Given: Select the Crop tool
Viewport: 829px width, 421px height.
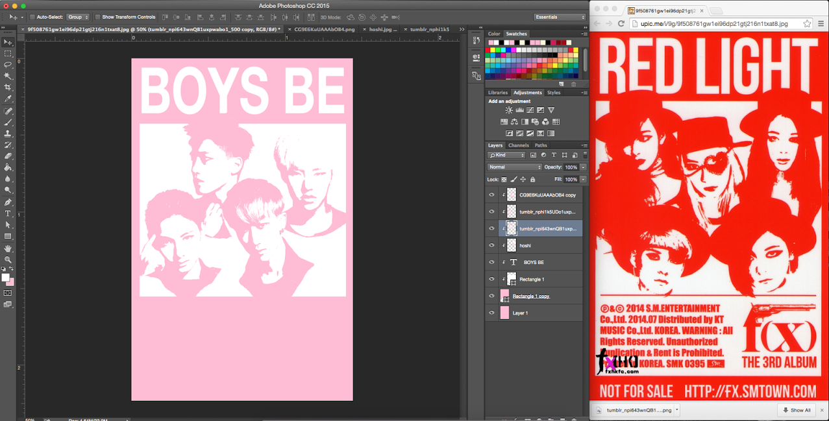Looking at the screenshot, I should coord(8,88).
